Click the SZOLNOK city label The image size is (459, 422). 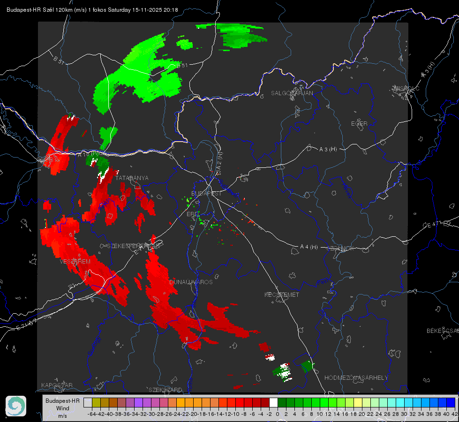pos(340,249)
